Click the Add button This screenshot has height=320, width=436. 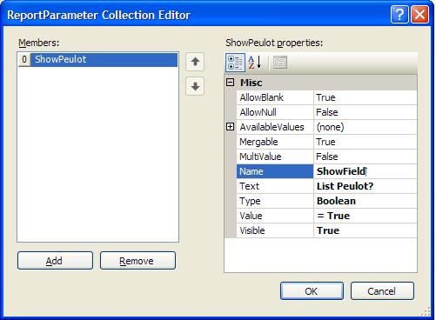tap(55, 261)
